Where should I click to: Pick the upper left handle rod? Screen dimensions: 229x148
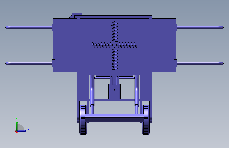29,27
